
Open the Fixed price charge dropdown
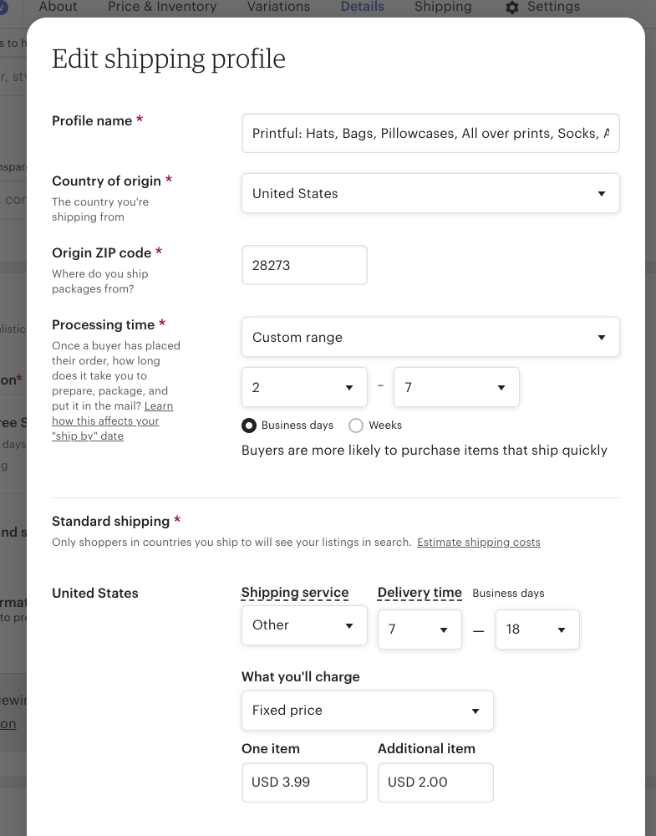pyautogui.click(x=368, y=710)
